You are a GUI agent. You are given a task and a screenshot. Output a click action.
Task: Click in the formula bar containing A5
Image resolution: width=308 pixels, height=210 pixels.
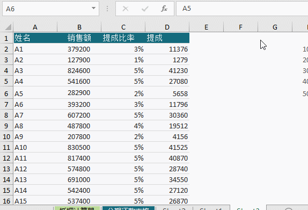tap(242, 9)
